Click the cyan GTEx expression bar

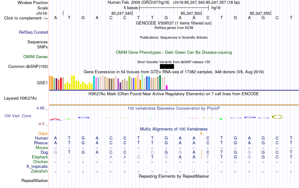point(94,83)
